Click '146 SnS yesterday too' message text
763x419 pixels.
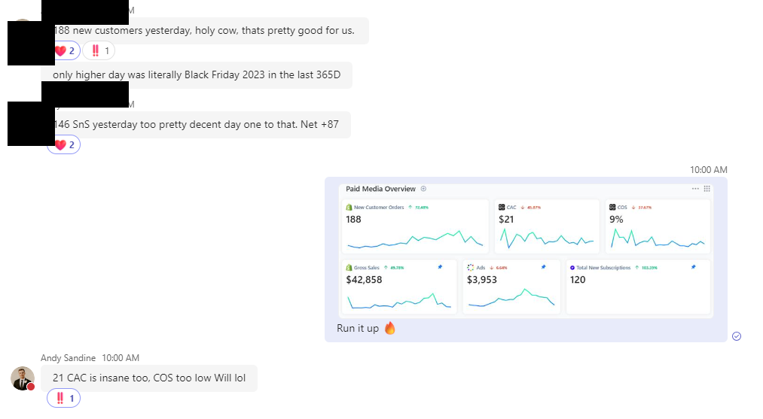(x=196, y=124)
